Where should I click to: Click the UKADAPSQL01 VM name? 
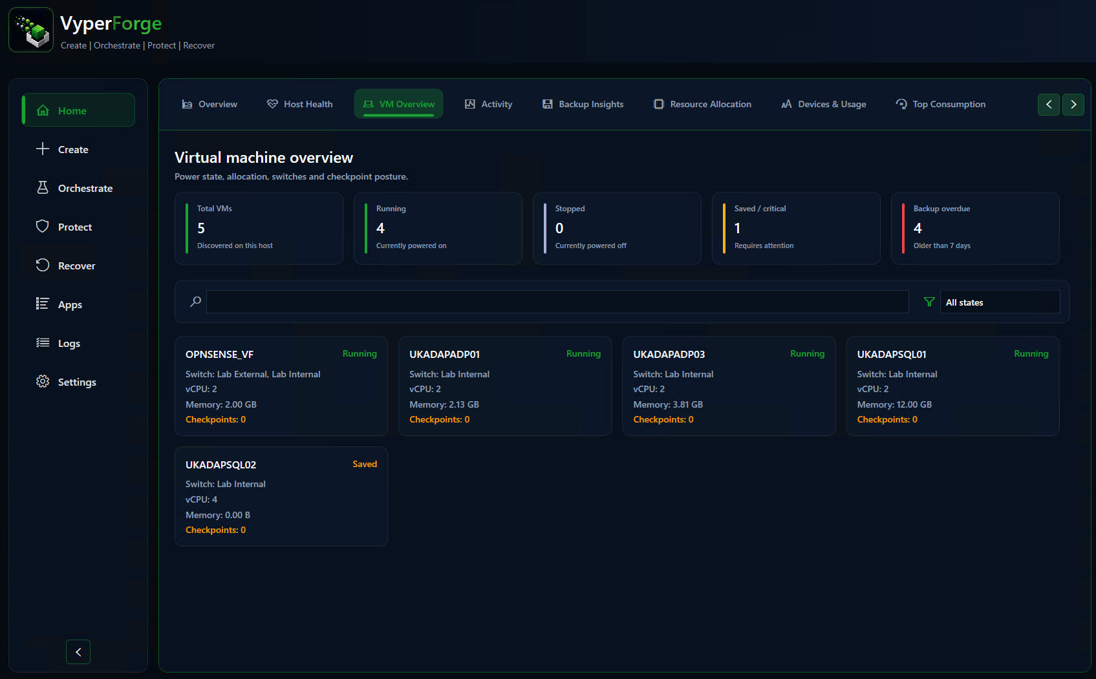892,354
